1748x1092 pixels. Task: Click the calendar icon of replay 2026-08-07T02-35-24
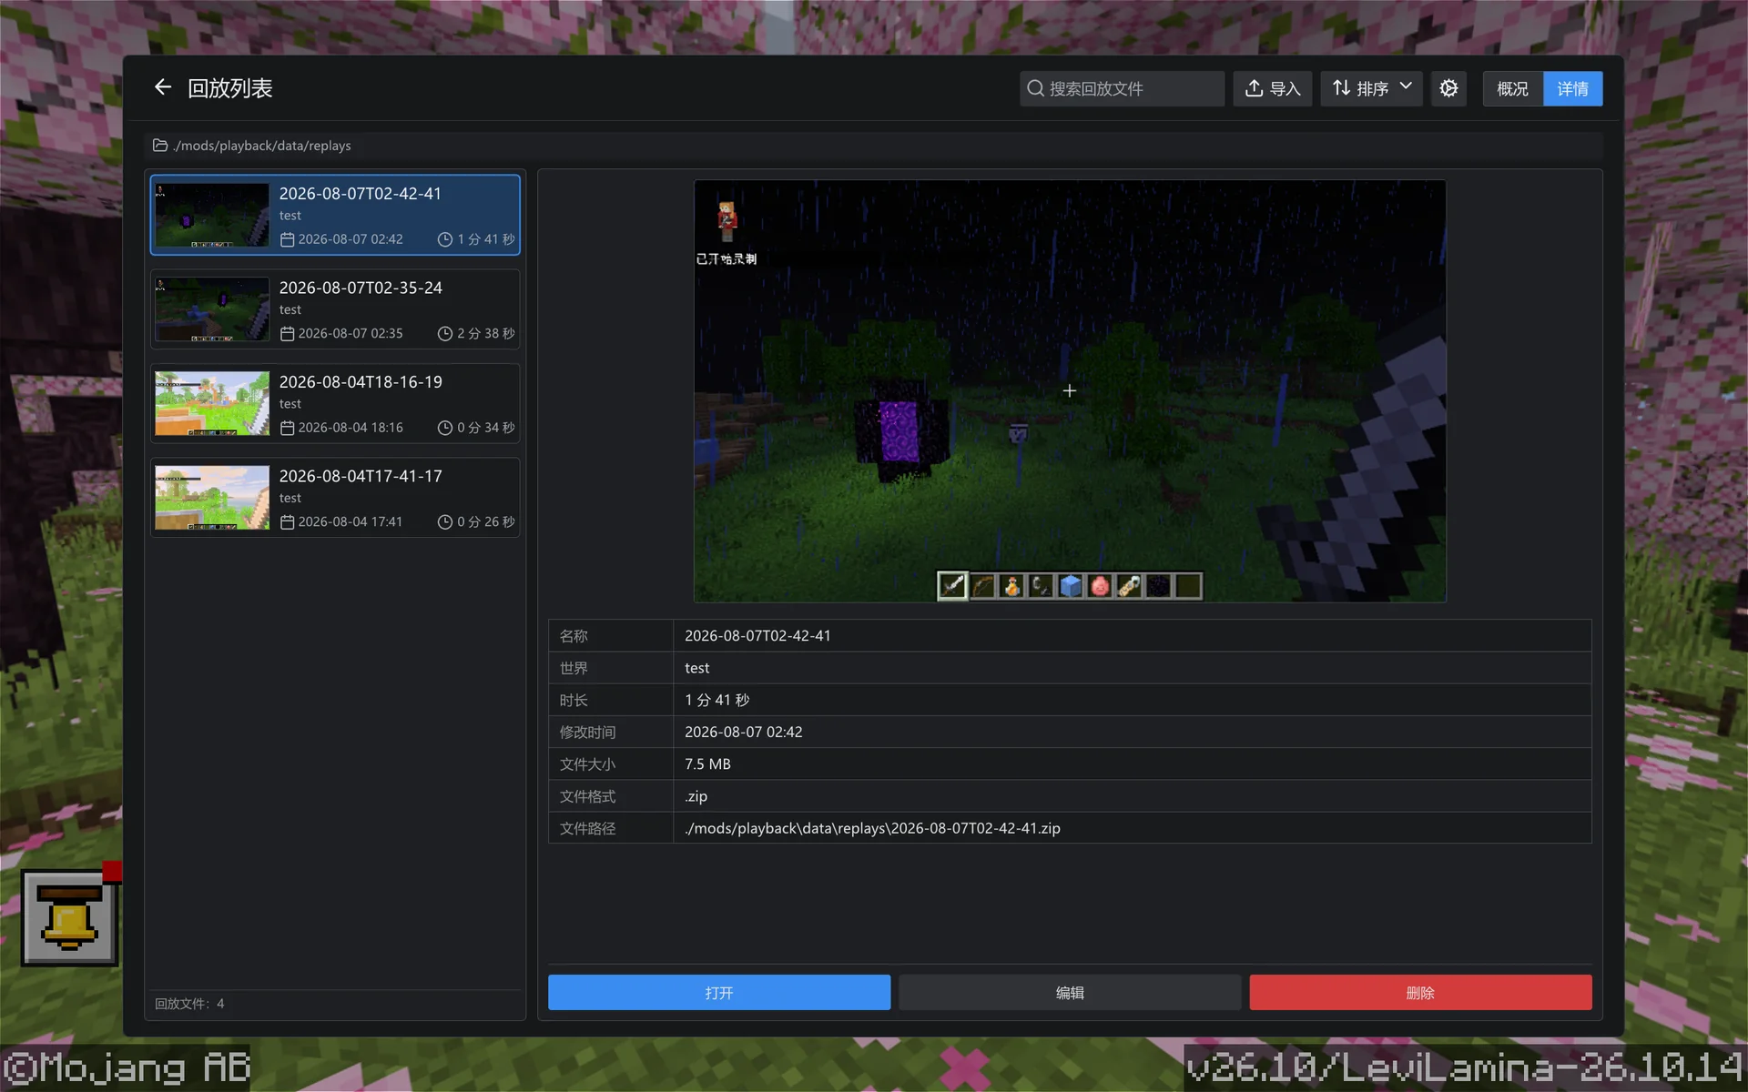[x=287, y=334]
